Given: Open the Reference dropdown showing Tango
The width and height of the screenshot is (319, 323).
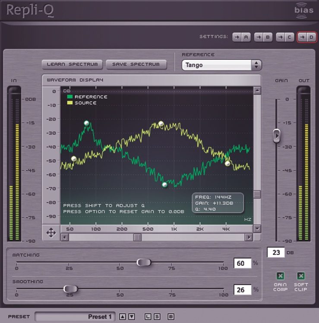Looking at the screenshot, I should tap(221, 65).
